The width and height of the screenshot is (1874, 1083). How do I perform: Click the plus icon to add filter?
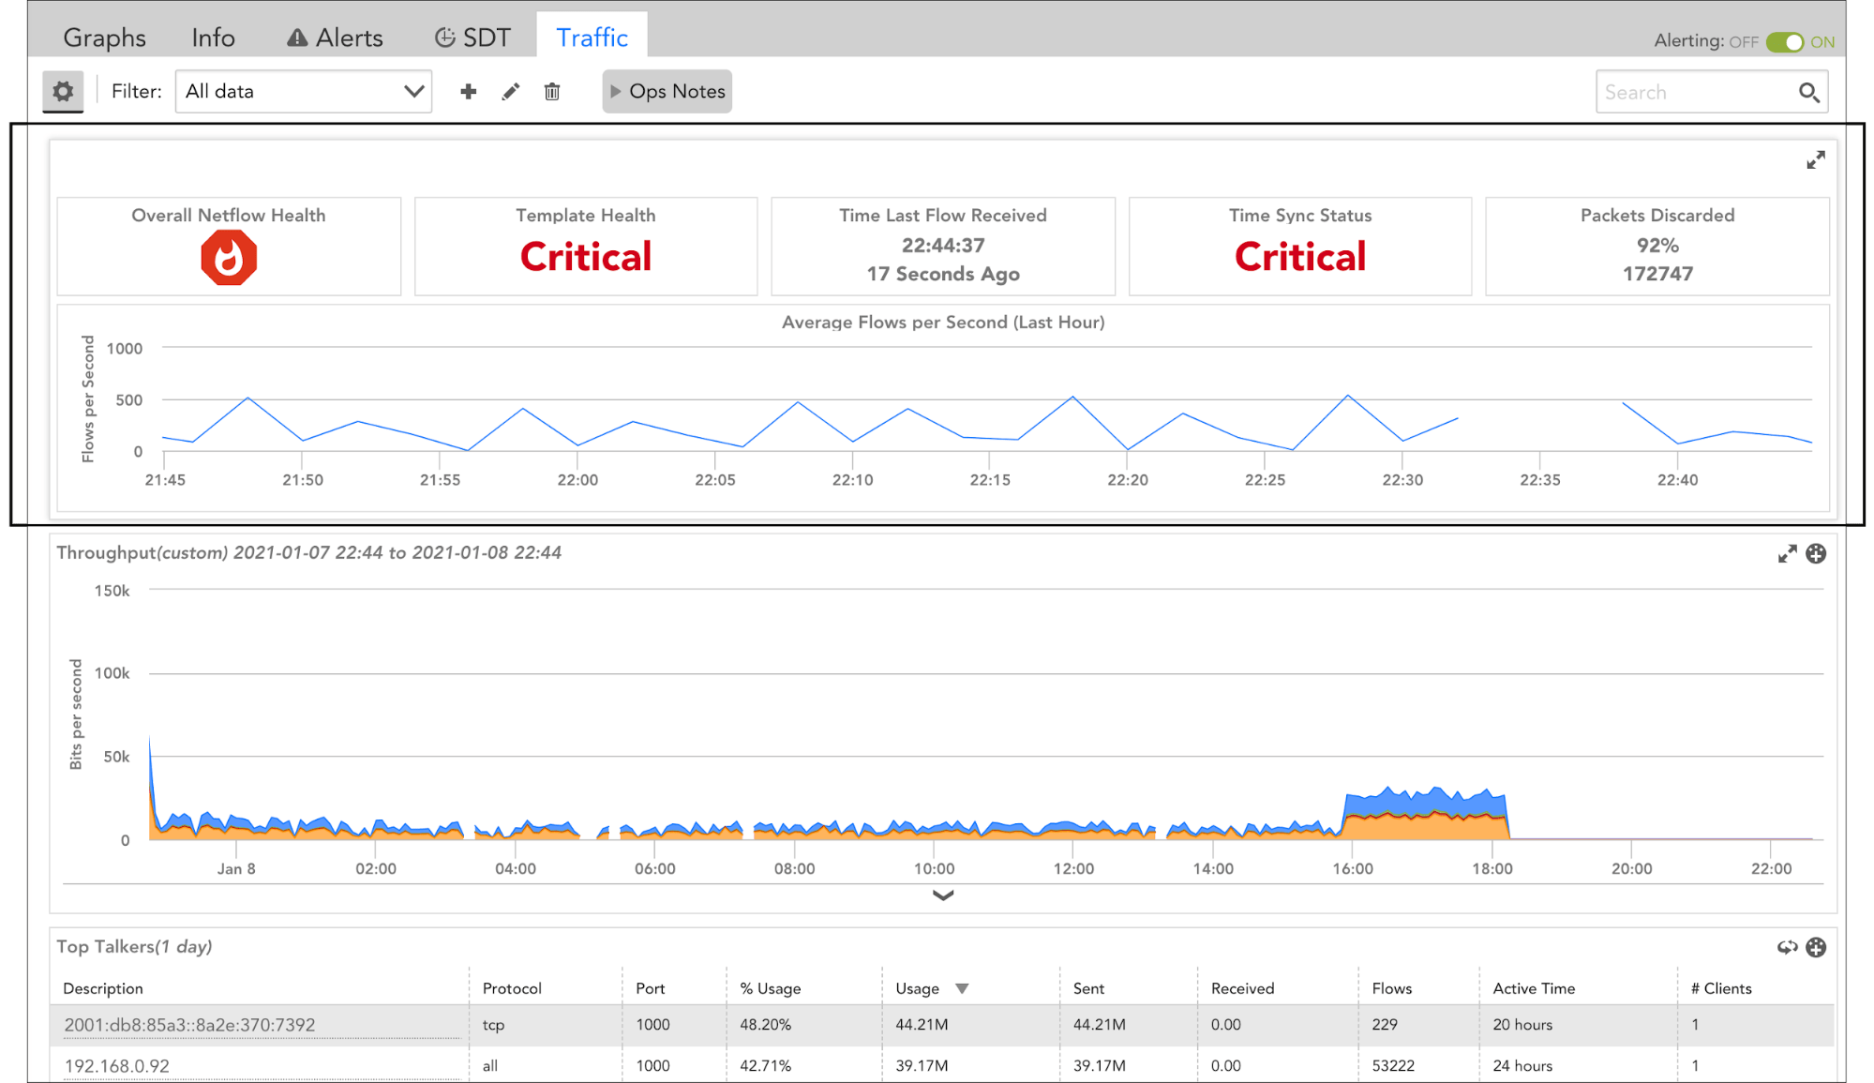[468, 92]
